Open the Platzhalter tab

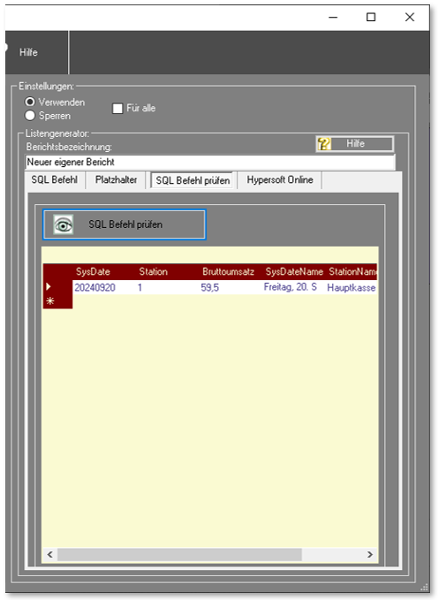pos(116,180)
